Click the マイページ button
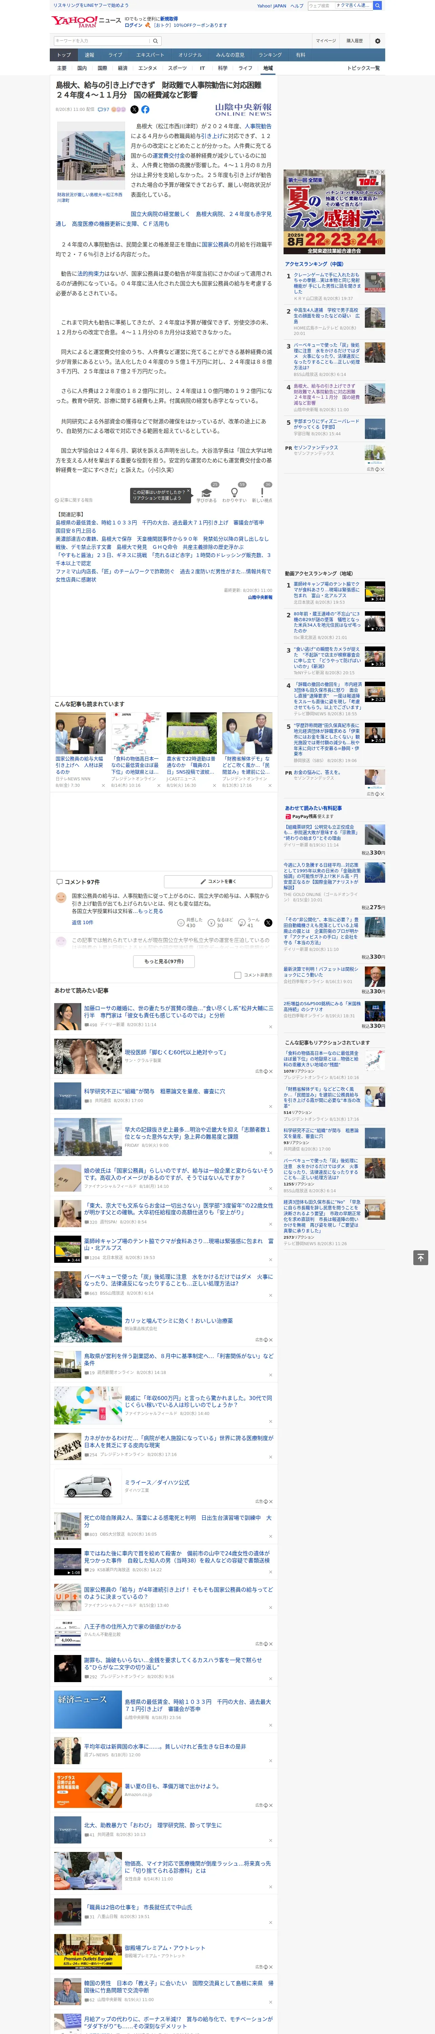This screenshot has width=435, height=2034. (326, 41)
